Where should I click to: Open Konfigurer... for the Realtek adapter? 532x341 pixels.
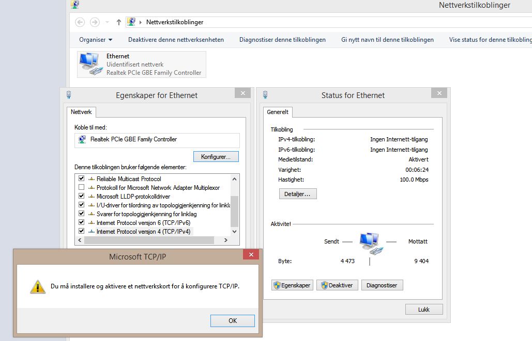pos(216,157)
